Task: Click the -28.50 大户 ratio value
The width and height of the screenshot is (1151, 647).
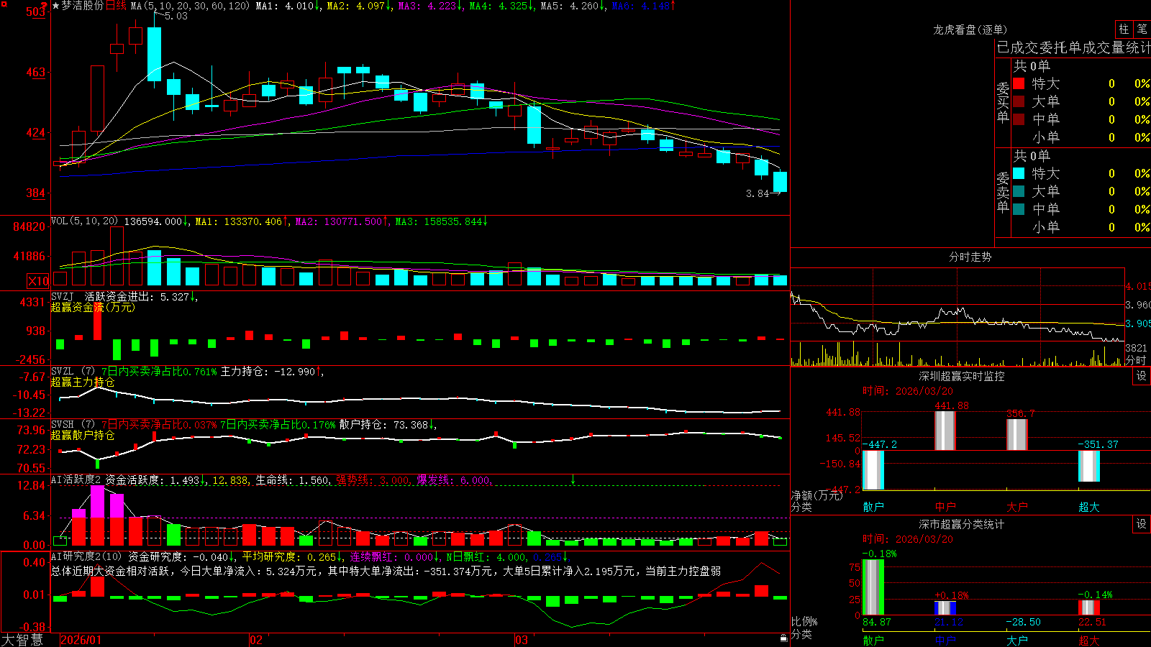Action: pos(1024,623)
